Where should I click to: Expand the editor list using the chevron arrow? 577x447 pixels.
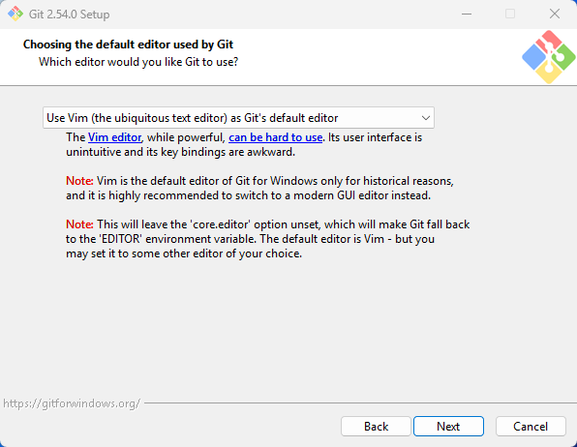pyautogui.click(x=426, y=118)
